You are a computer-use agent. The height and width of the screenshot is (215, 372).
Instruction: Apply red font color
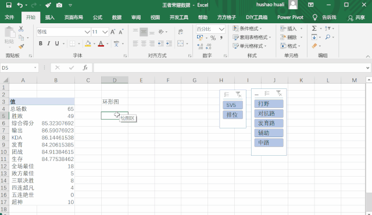101,44
